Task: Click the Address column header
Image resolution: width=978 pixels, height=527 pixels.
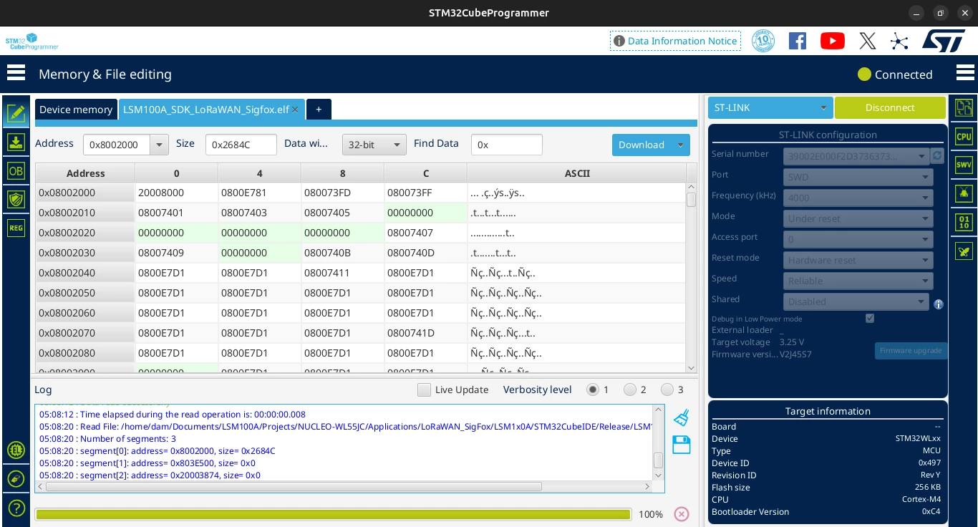Action: 85,173
